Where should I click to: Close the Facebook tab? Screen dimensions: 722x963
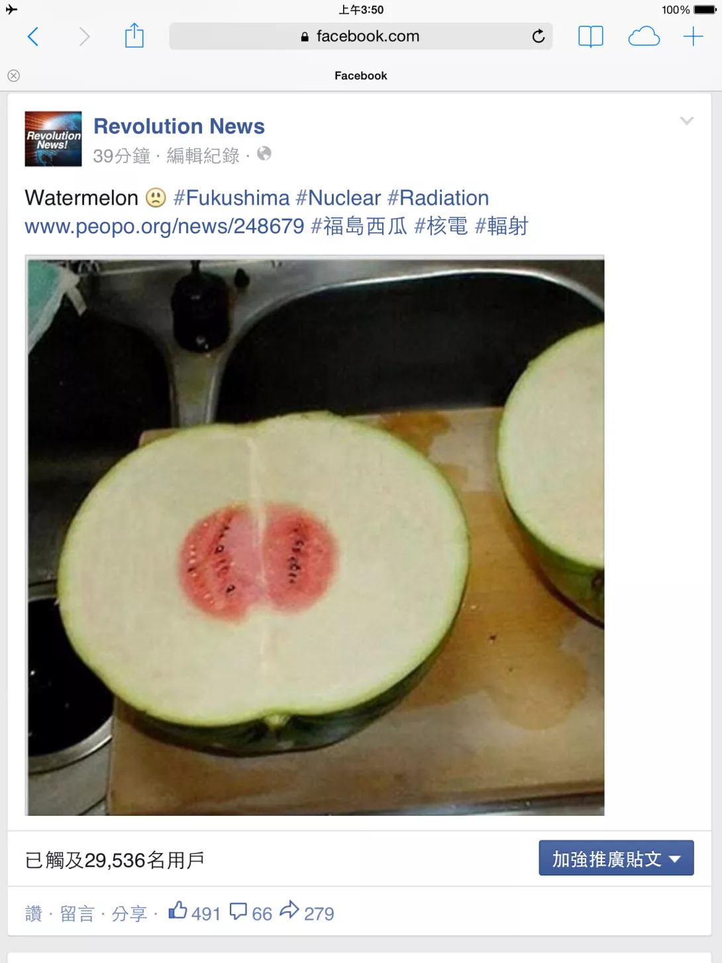tap(13, 76)
